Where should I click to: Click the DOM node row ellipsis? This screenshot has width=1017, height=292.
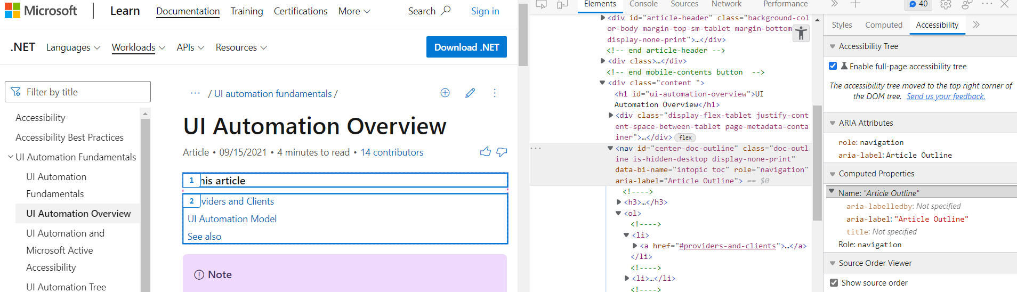pyautogui.click(x=536, y=148)
